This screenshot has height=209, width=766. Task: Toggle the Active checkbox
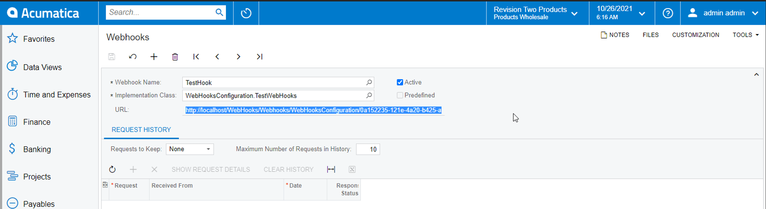pos(400,82)
